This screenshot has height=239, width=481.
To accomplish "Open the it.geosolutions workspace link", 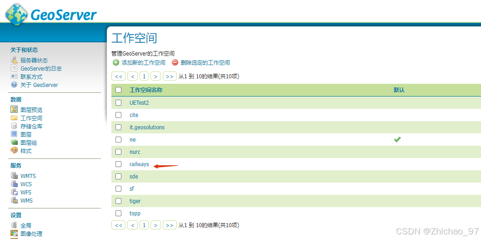I will coord(147,127).
